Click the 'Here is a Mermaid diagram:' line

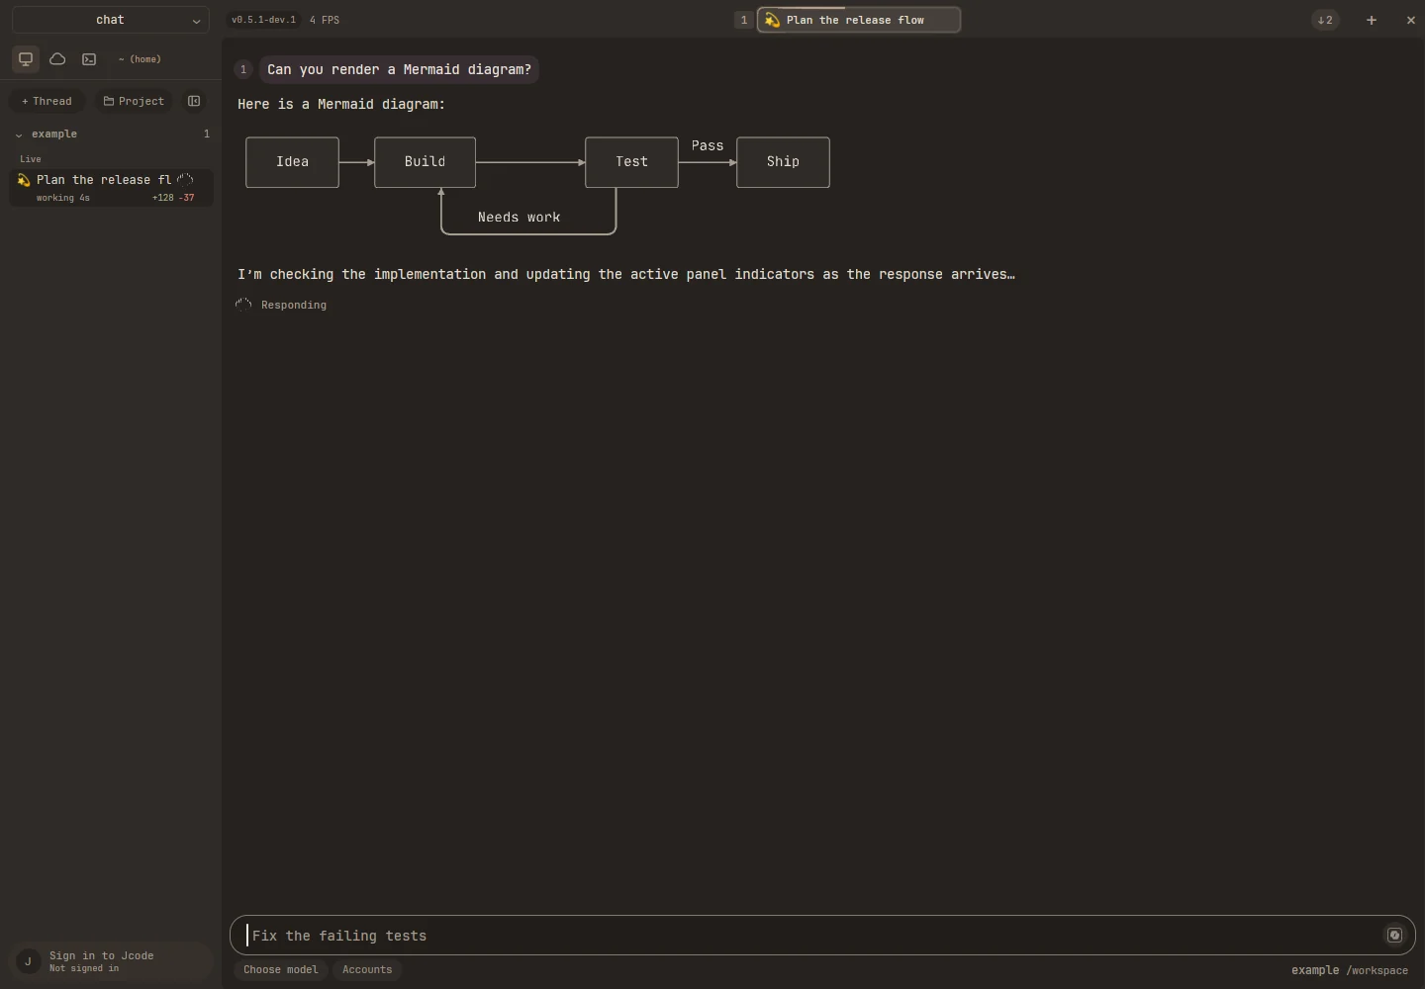(341, 104)
